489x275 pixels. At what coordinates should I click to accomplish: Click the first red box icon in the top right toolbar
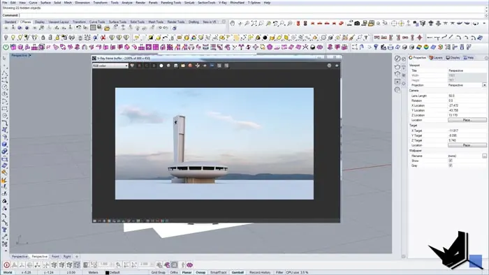[298, 23]
